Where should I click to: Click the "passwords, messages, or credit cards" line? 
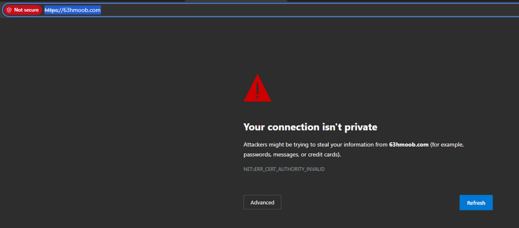point(292,154)
